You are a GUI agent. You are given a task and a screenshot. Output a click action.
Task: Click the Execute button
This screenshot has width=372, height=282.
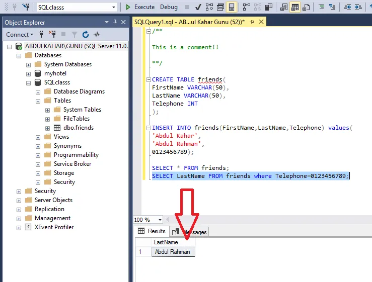[140, 7]
